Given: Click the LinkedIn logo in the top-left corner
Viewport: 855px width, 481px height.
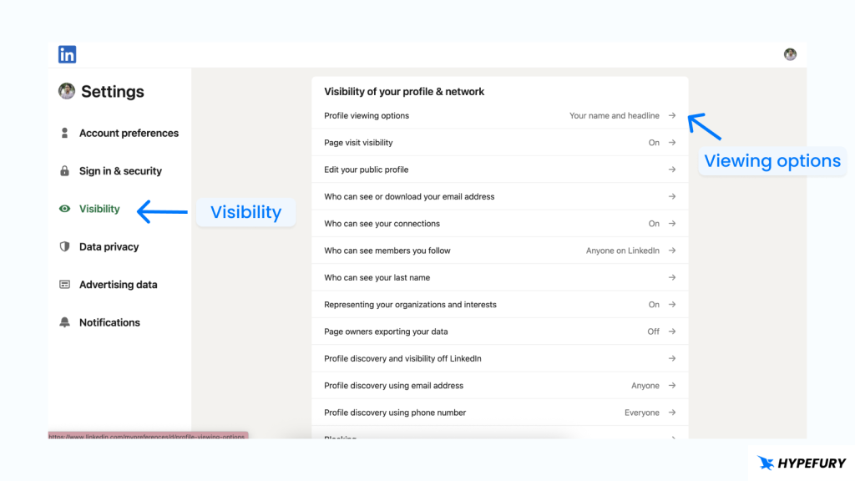Looking at the screenshot, I should 66,53.
